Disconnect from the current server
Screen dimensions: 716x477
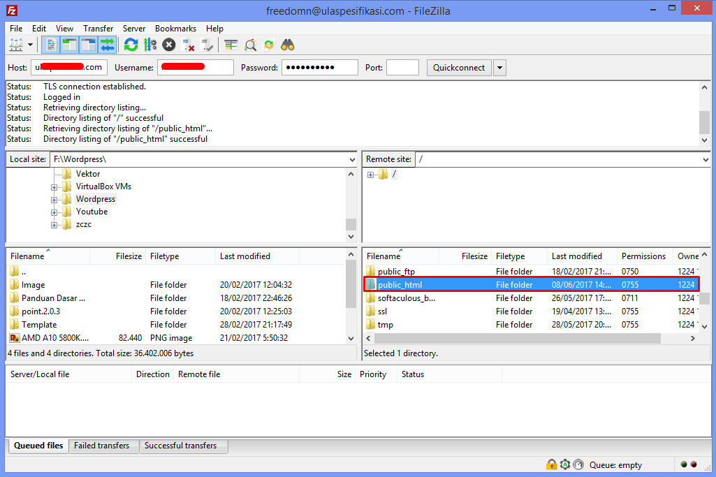click(188, 45)
